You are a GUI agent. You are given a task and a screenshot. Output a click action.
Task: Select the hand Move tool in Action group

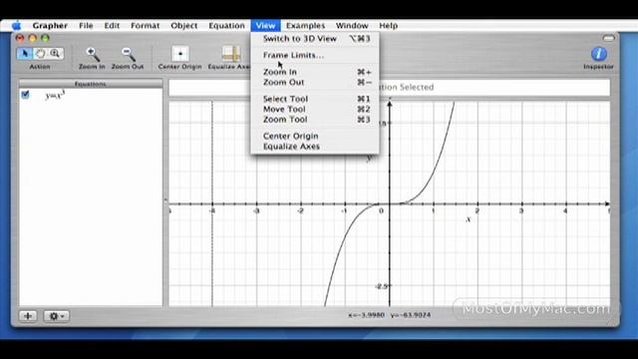pyautogui.click(x=40, y=53)
